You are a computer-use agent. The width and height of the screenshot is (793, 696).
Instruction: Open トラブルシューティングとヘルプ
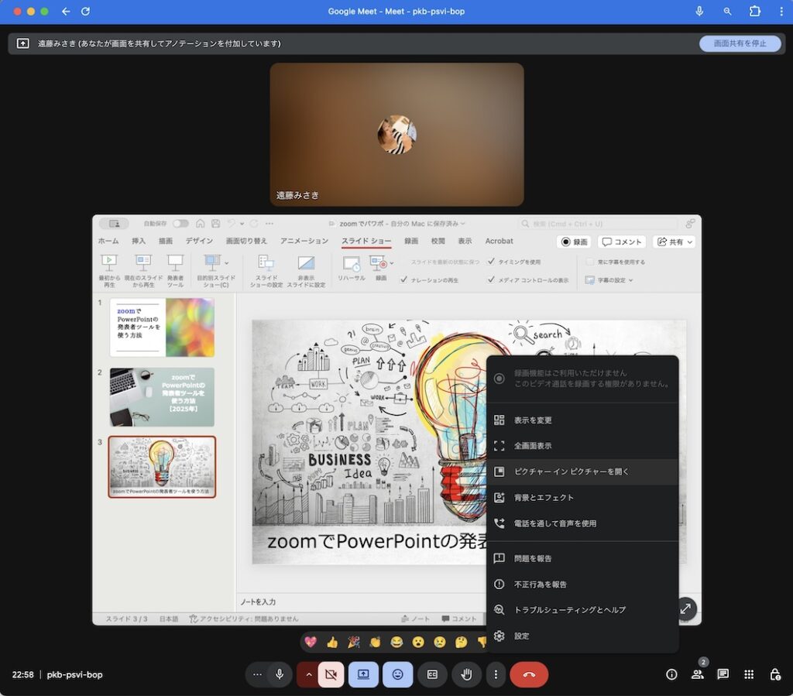[x=582, y=609]
